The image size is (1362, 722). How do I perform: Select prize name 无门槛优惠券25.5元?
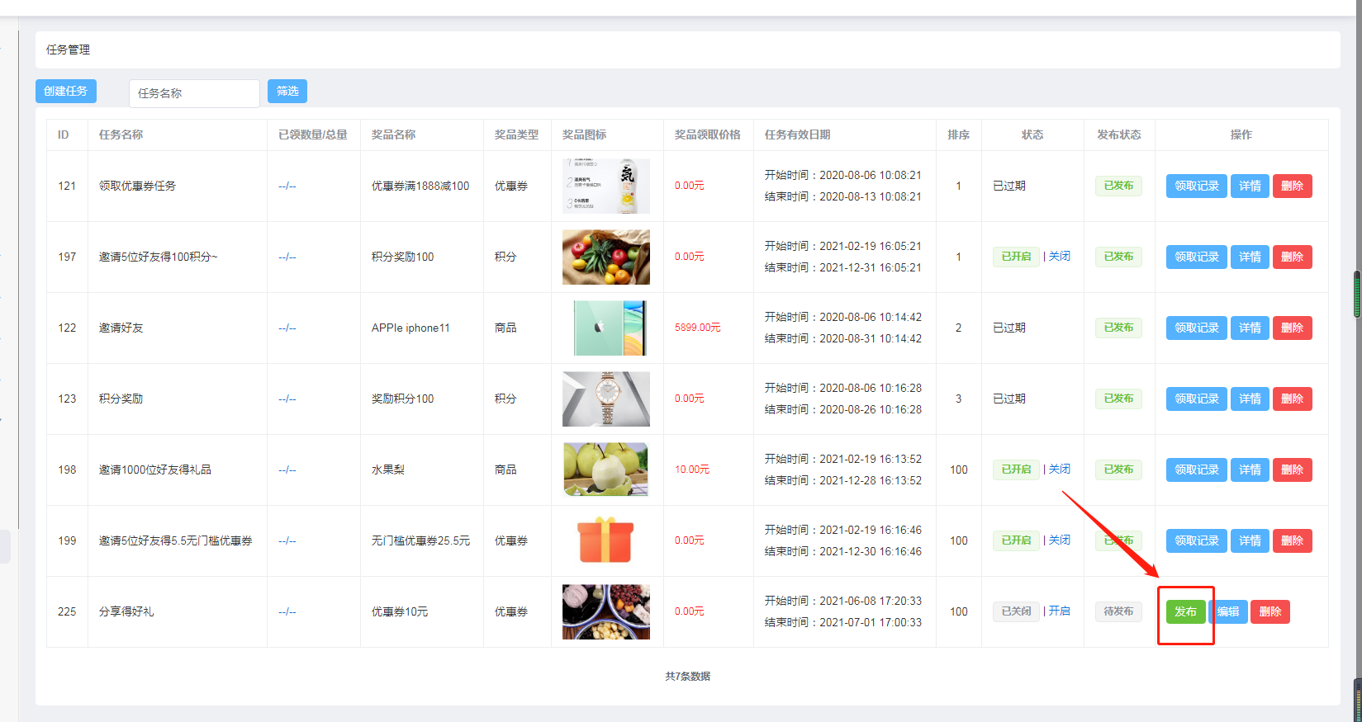[x=420, y=540]
